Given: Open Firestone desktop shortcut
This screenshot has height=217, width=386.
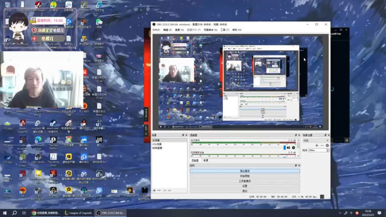Looking at the screenshot, I should click(130, 192).
